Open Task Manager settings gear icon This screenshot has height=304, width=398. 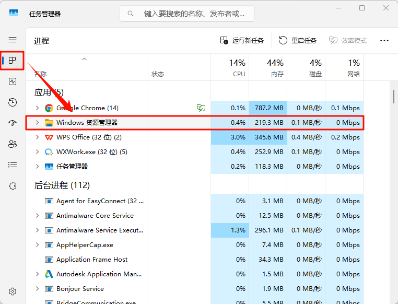(13, 291)
